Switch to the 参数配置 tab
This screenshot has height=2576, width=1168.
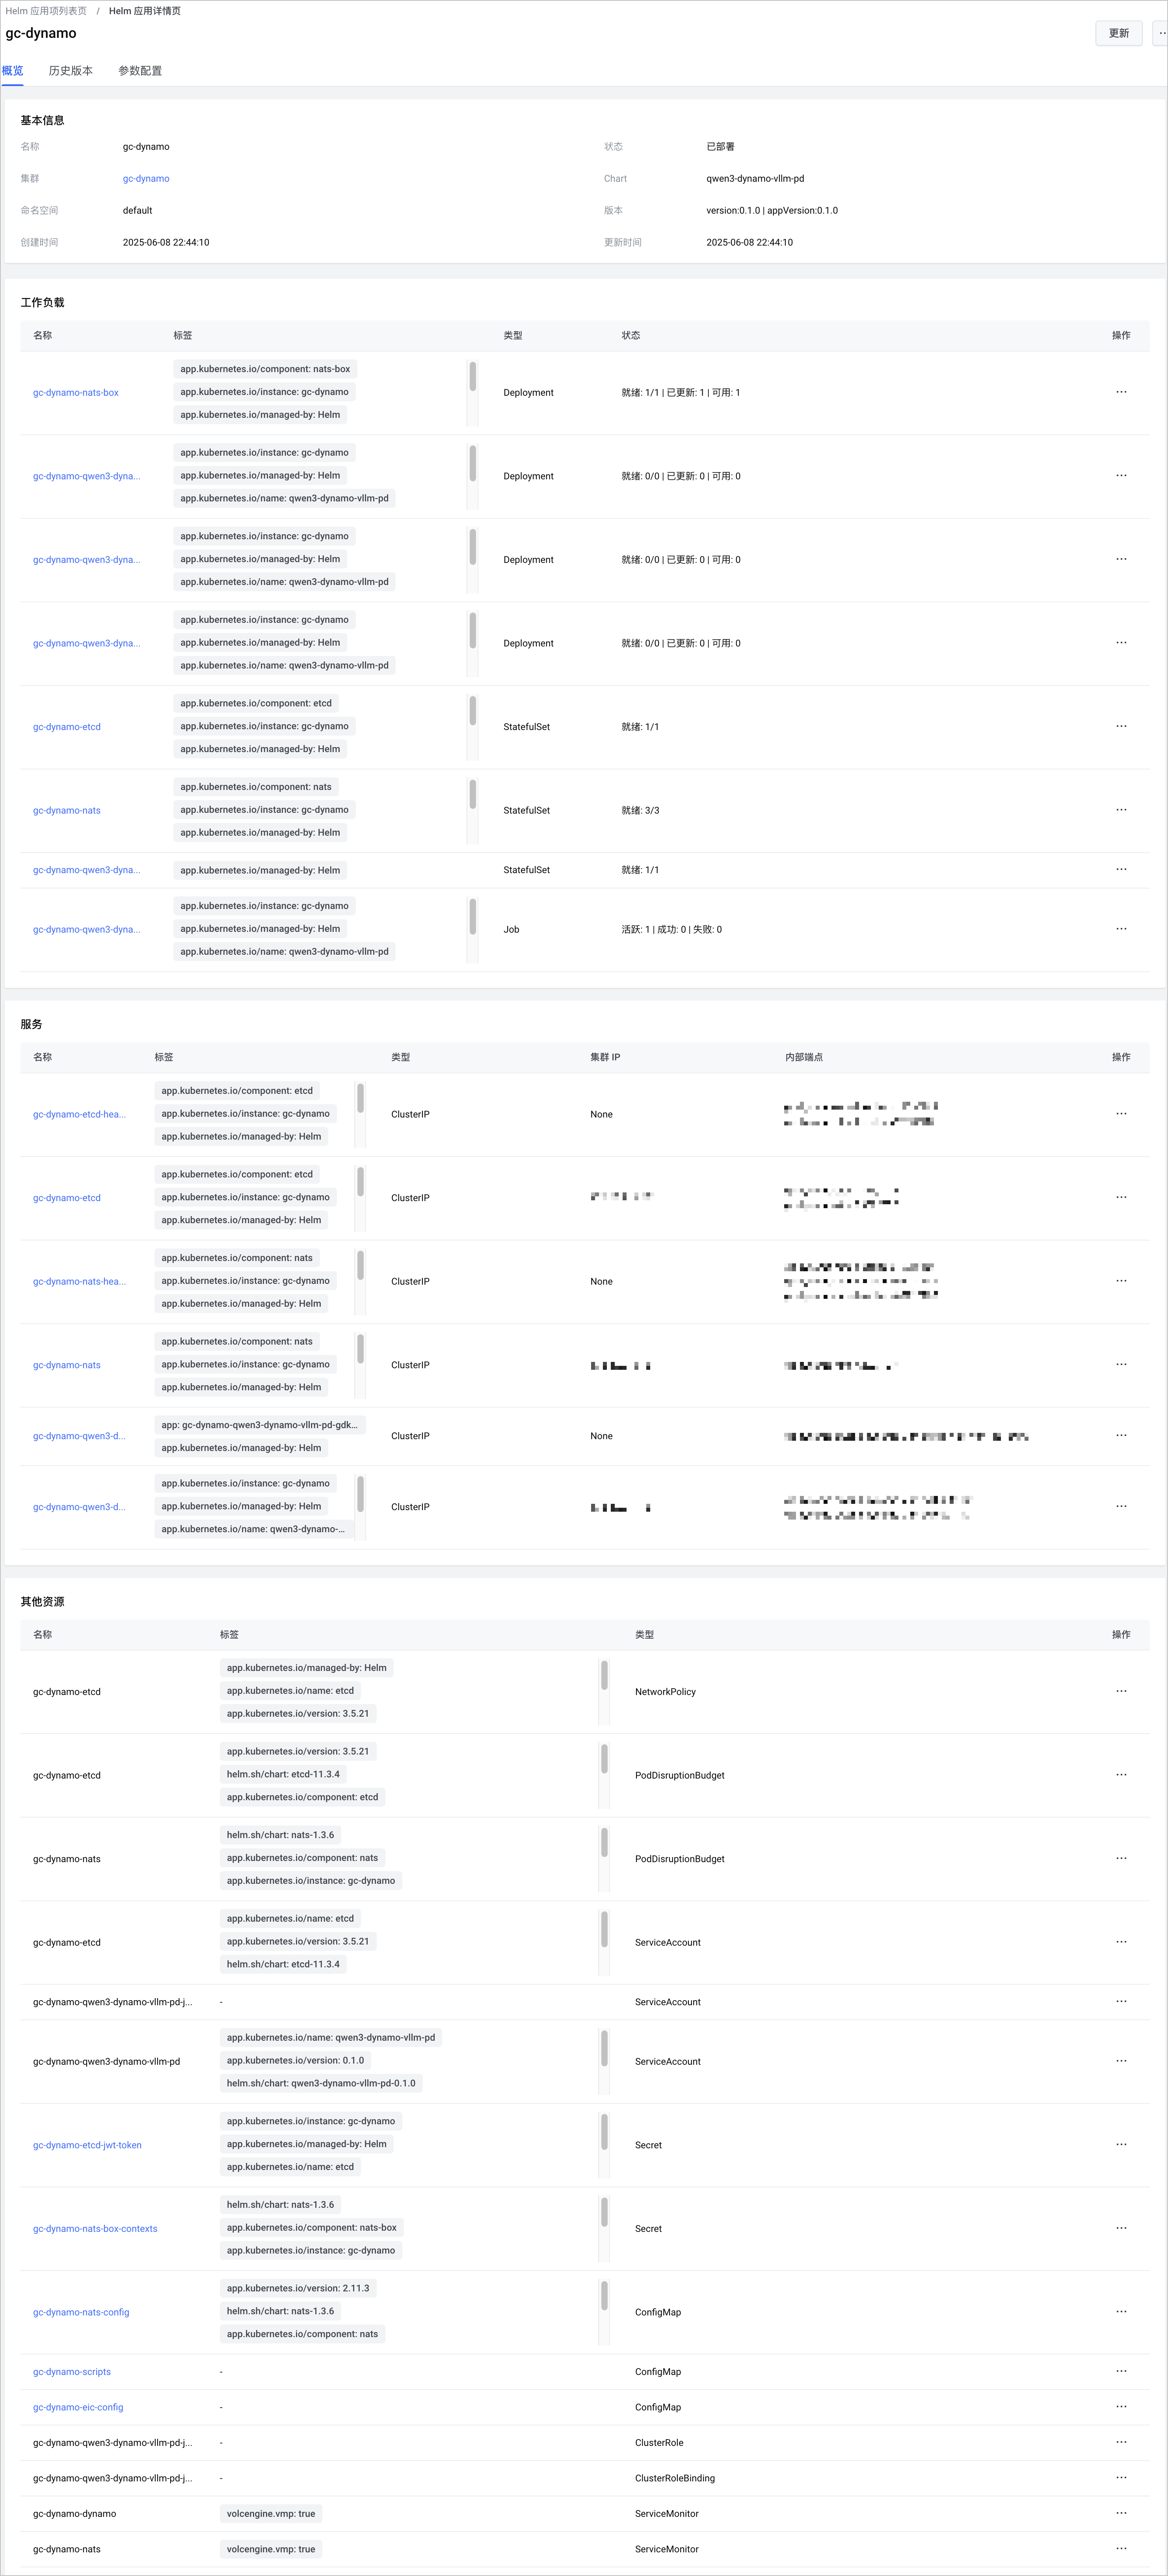coord(140,71)
